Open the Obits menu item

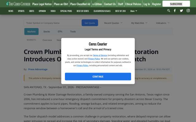(x=32, y=11)
